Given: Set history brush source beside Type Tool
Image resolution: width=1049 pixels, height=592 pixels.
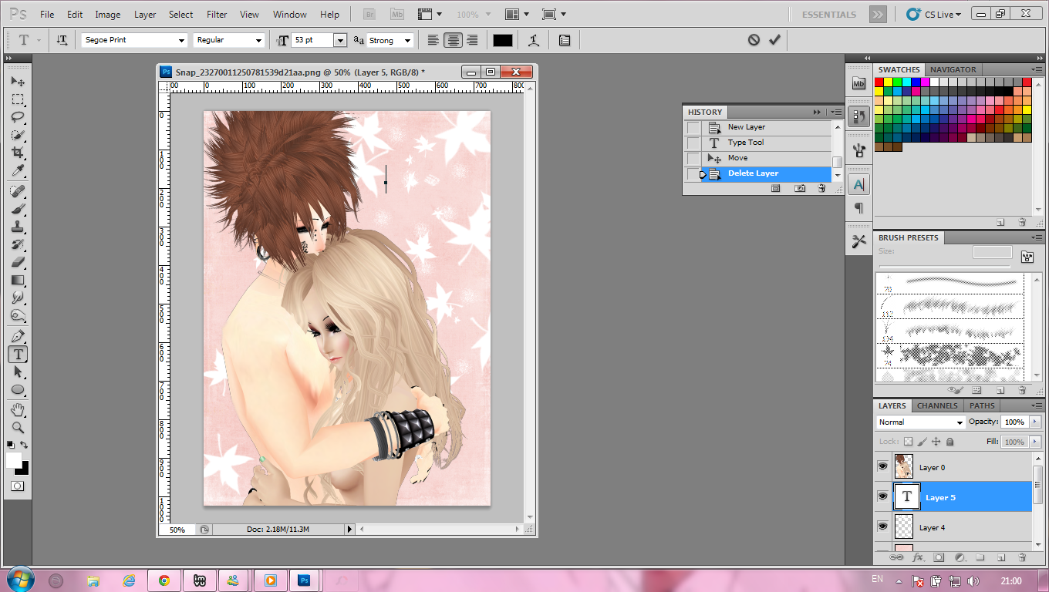Looking at the screenshot, I should click(x=694, y=143).
